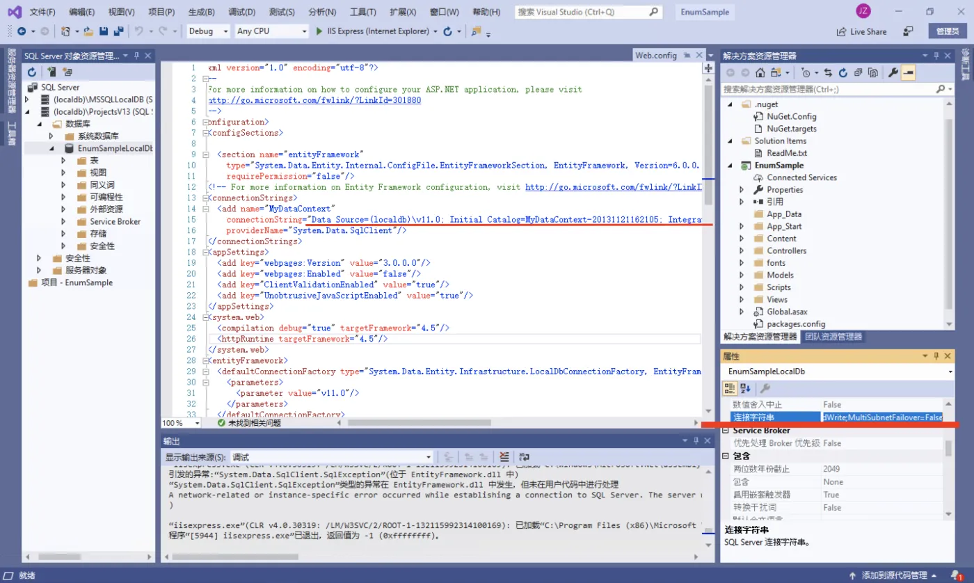Expand the Models folder in Solution Explorer
This screenshot has width=974, height=583.
[x=742, y=275]
